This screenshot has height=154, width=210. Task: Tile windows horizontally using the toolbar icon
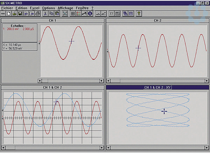131,14
